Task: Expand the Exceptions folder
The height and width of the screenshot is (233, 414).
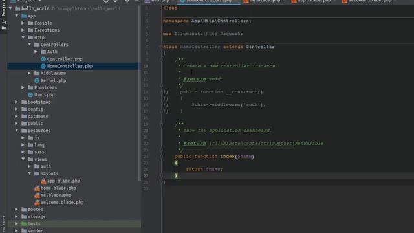Action: 23,30
